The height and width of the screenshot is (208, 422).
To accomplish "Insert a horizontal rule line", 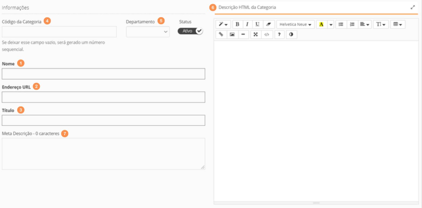I will 243,34.
